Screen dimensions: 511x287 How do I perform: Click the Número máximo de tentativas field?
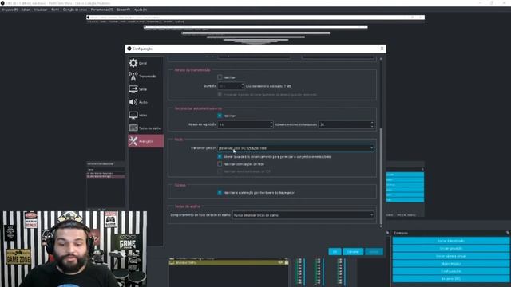coord(344,124)
